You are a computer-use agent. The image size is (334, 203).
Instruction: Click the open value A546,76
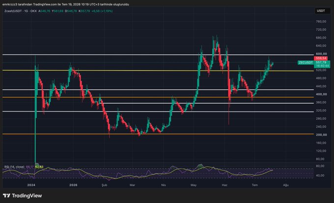point(44,11)
